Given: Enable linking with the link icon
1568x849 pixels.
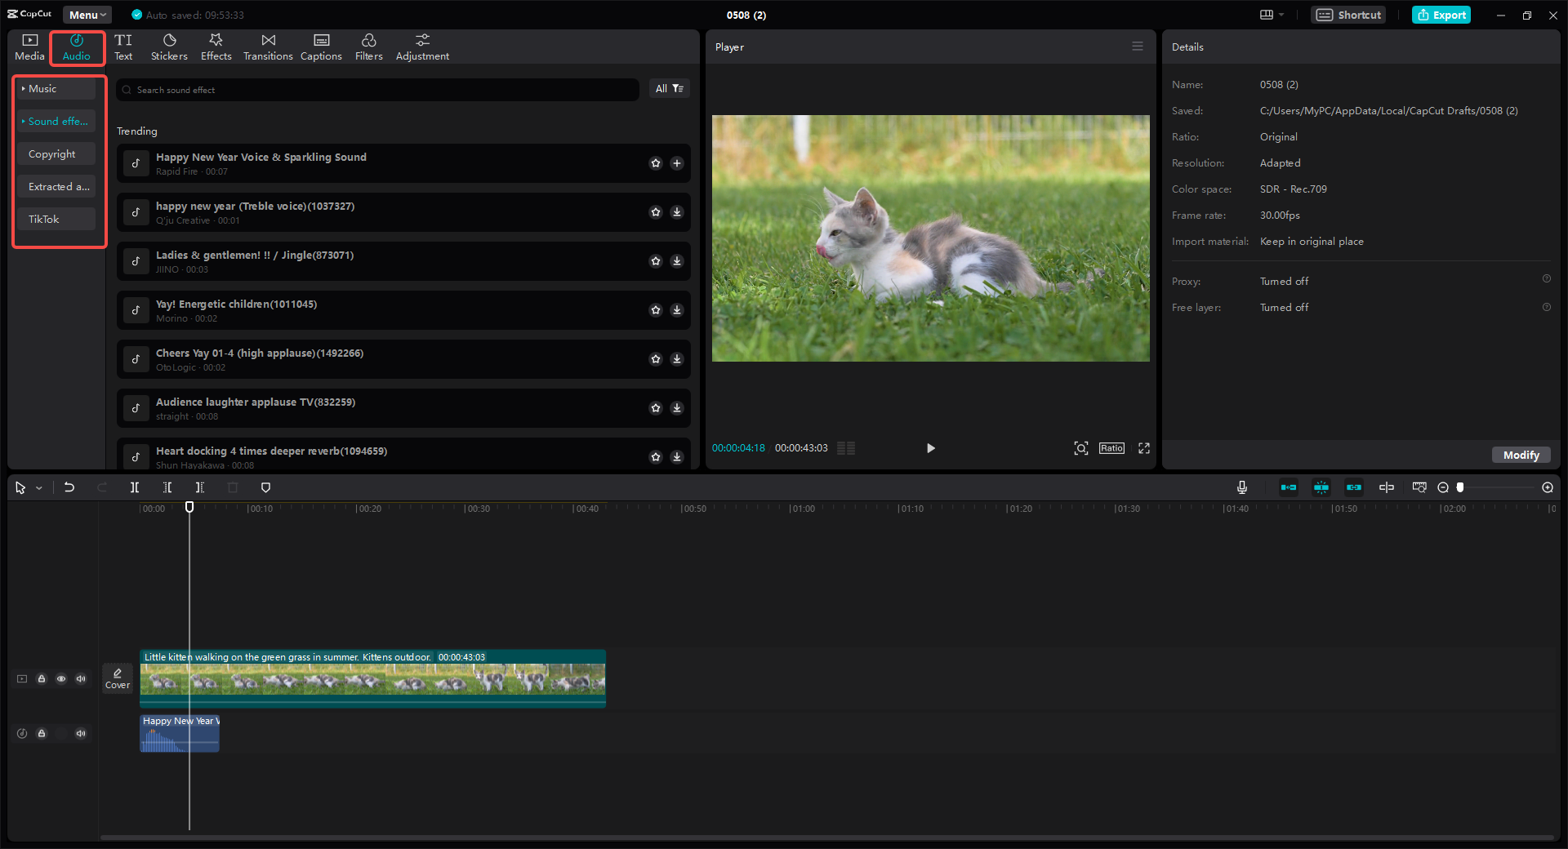Looking at the screenshot, I should click(x=1353, y=487).
